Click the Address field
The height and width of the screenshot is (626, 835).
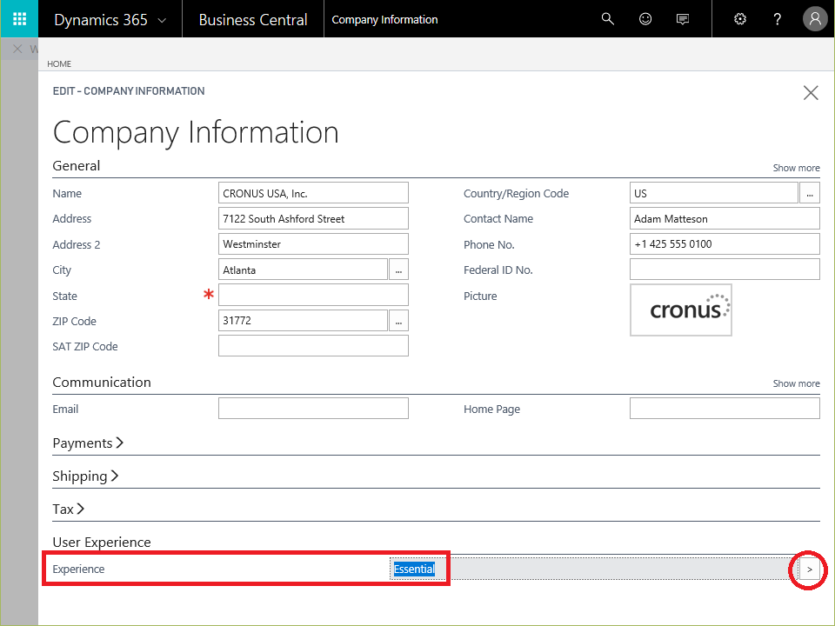[x=313, y=219]
